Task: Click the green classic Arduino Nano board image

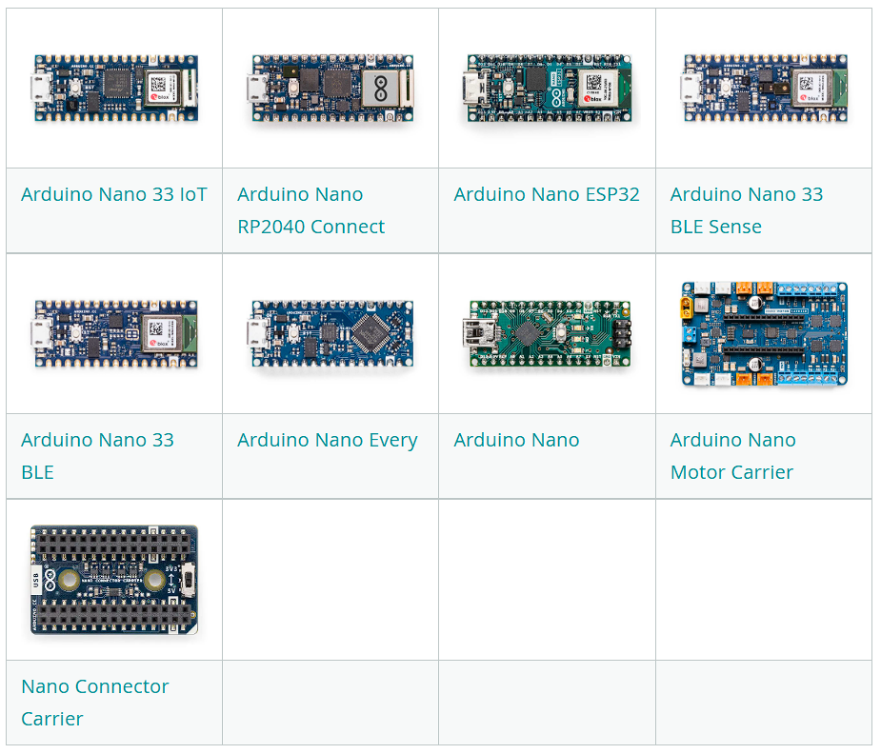Action: (x=547, y=334)
